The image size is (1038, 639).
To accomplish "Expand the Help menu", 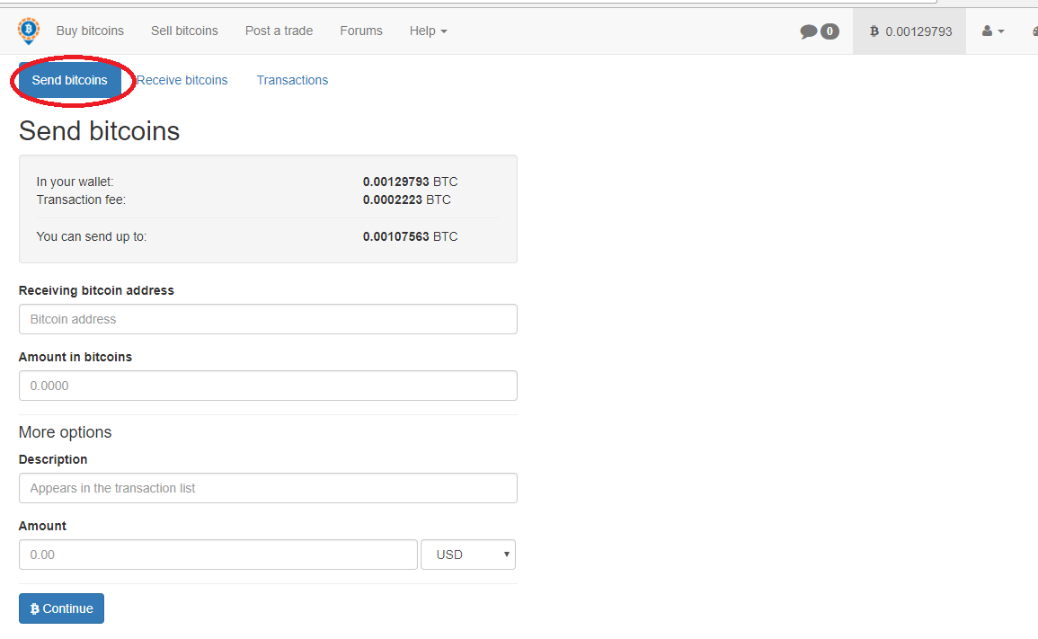I will point(428,31).
